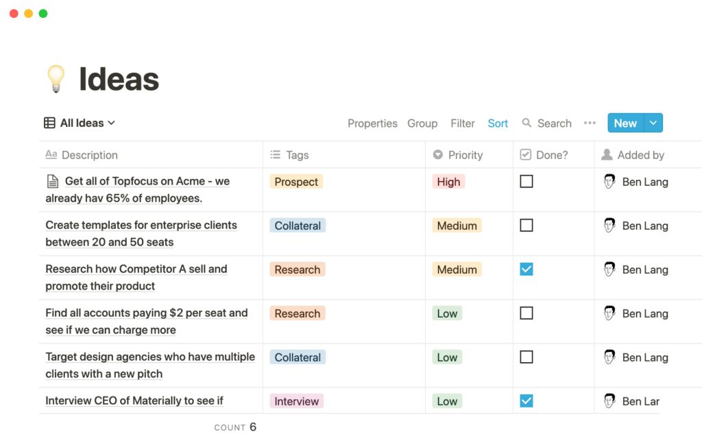Click Ben Lang avatar in Topfocus row
This screenshot has height=439, width=702.
609,181
